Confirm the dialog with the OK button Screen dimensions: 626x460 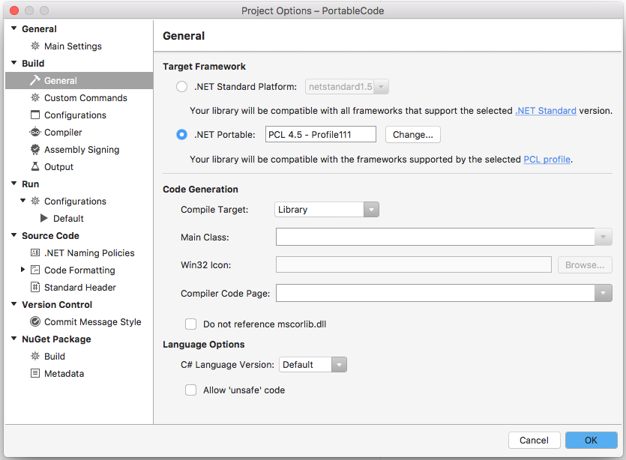tap(591, 441)
